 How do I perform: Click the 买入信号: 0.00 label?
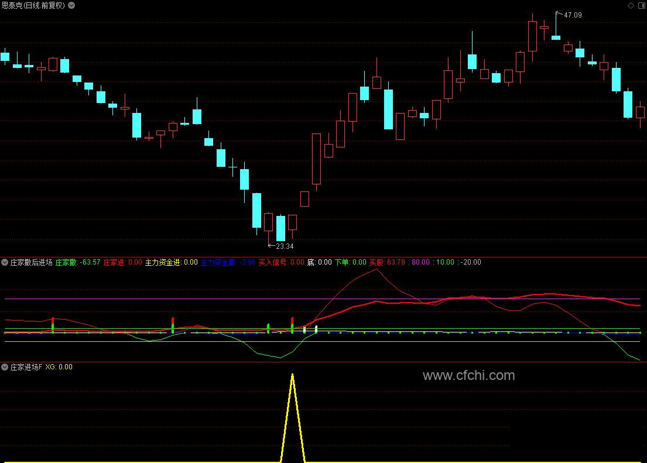pos(282,262)
